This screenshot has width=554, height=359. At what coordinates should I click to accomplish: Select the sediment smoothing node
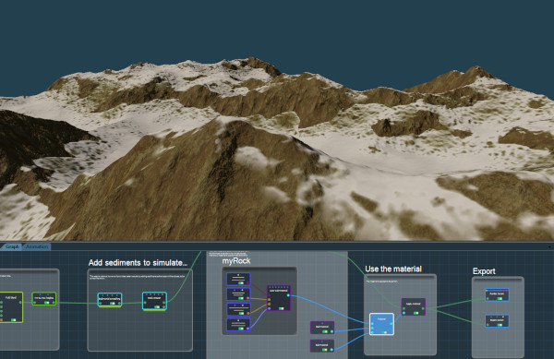coord(110,300)
